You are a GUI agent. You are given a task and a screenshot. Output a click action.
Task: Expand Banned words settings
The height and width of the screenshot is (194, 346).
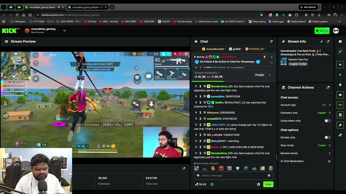(330, 153)
